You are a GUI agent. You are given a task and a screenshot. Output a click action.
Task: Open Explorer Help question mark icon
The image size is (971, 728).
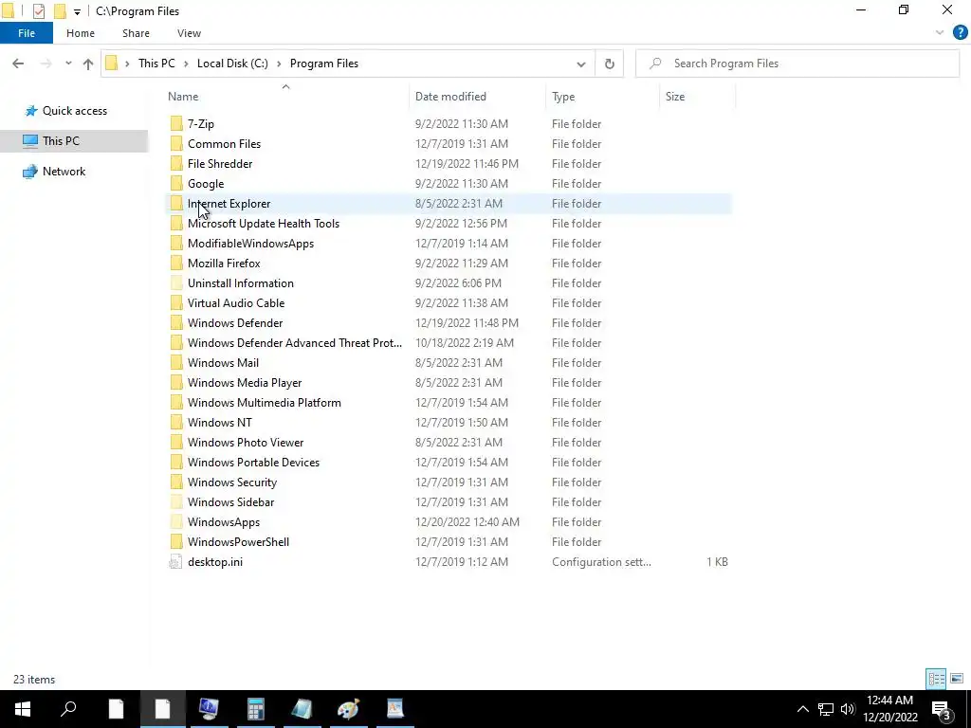click(960, 33)
